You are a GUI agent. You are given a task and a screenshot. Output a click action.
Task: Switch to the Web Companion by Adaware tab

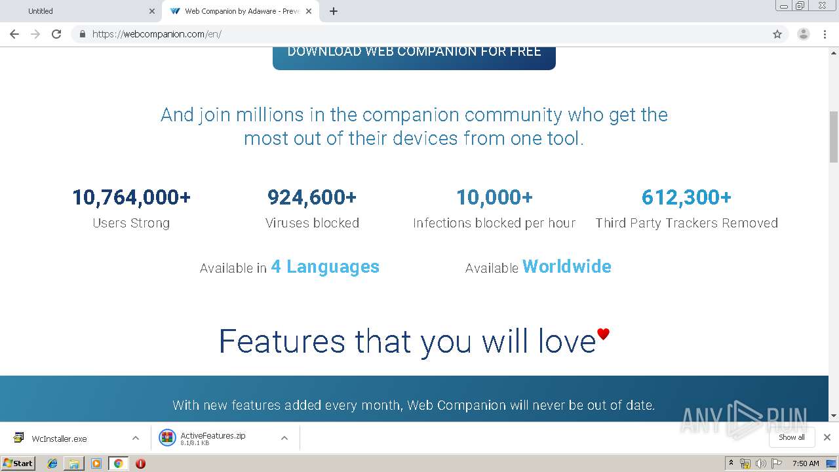pyautogui.click(x=241, y=11)
